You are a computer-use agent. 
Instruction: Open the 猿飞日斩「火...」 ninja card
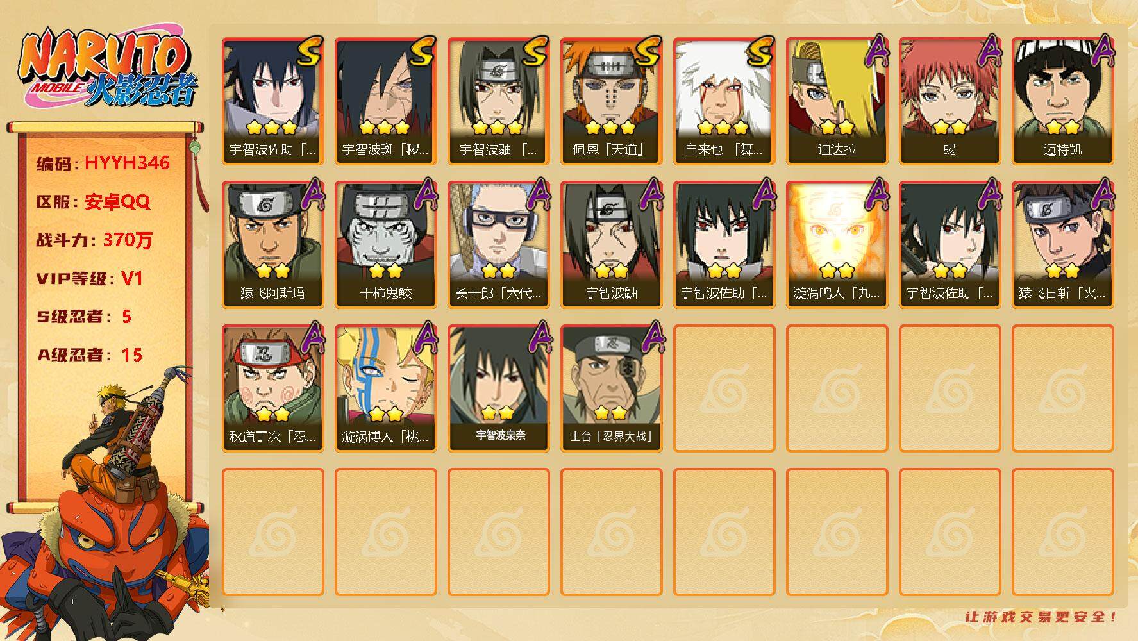pos(1062,245)
